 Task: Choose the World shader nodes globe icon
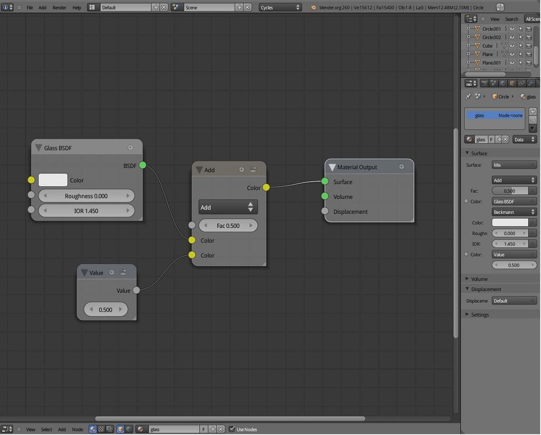[x=129, y=429]
